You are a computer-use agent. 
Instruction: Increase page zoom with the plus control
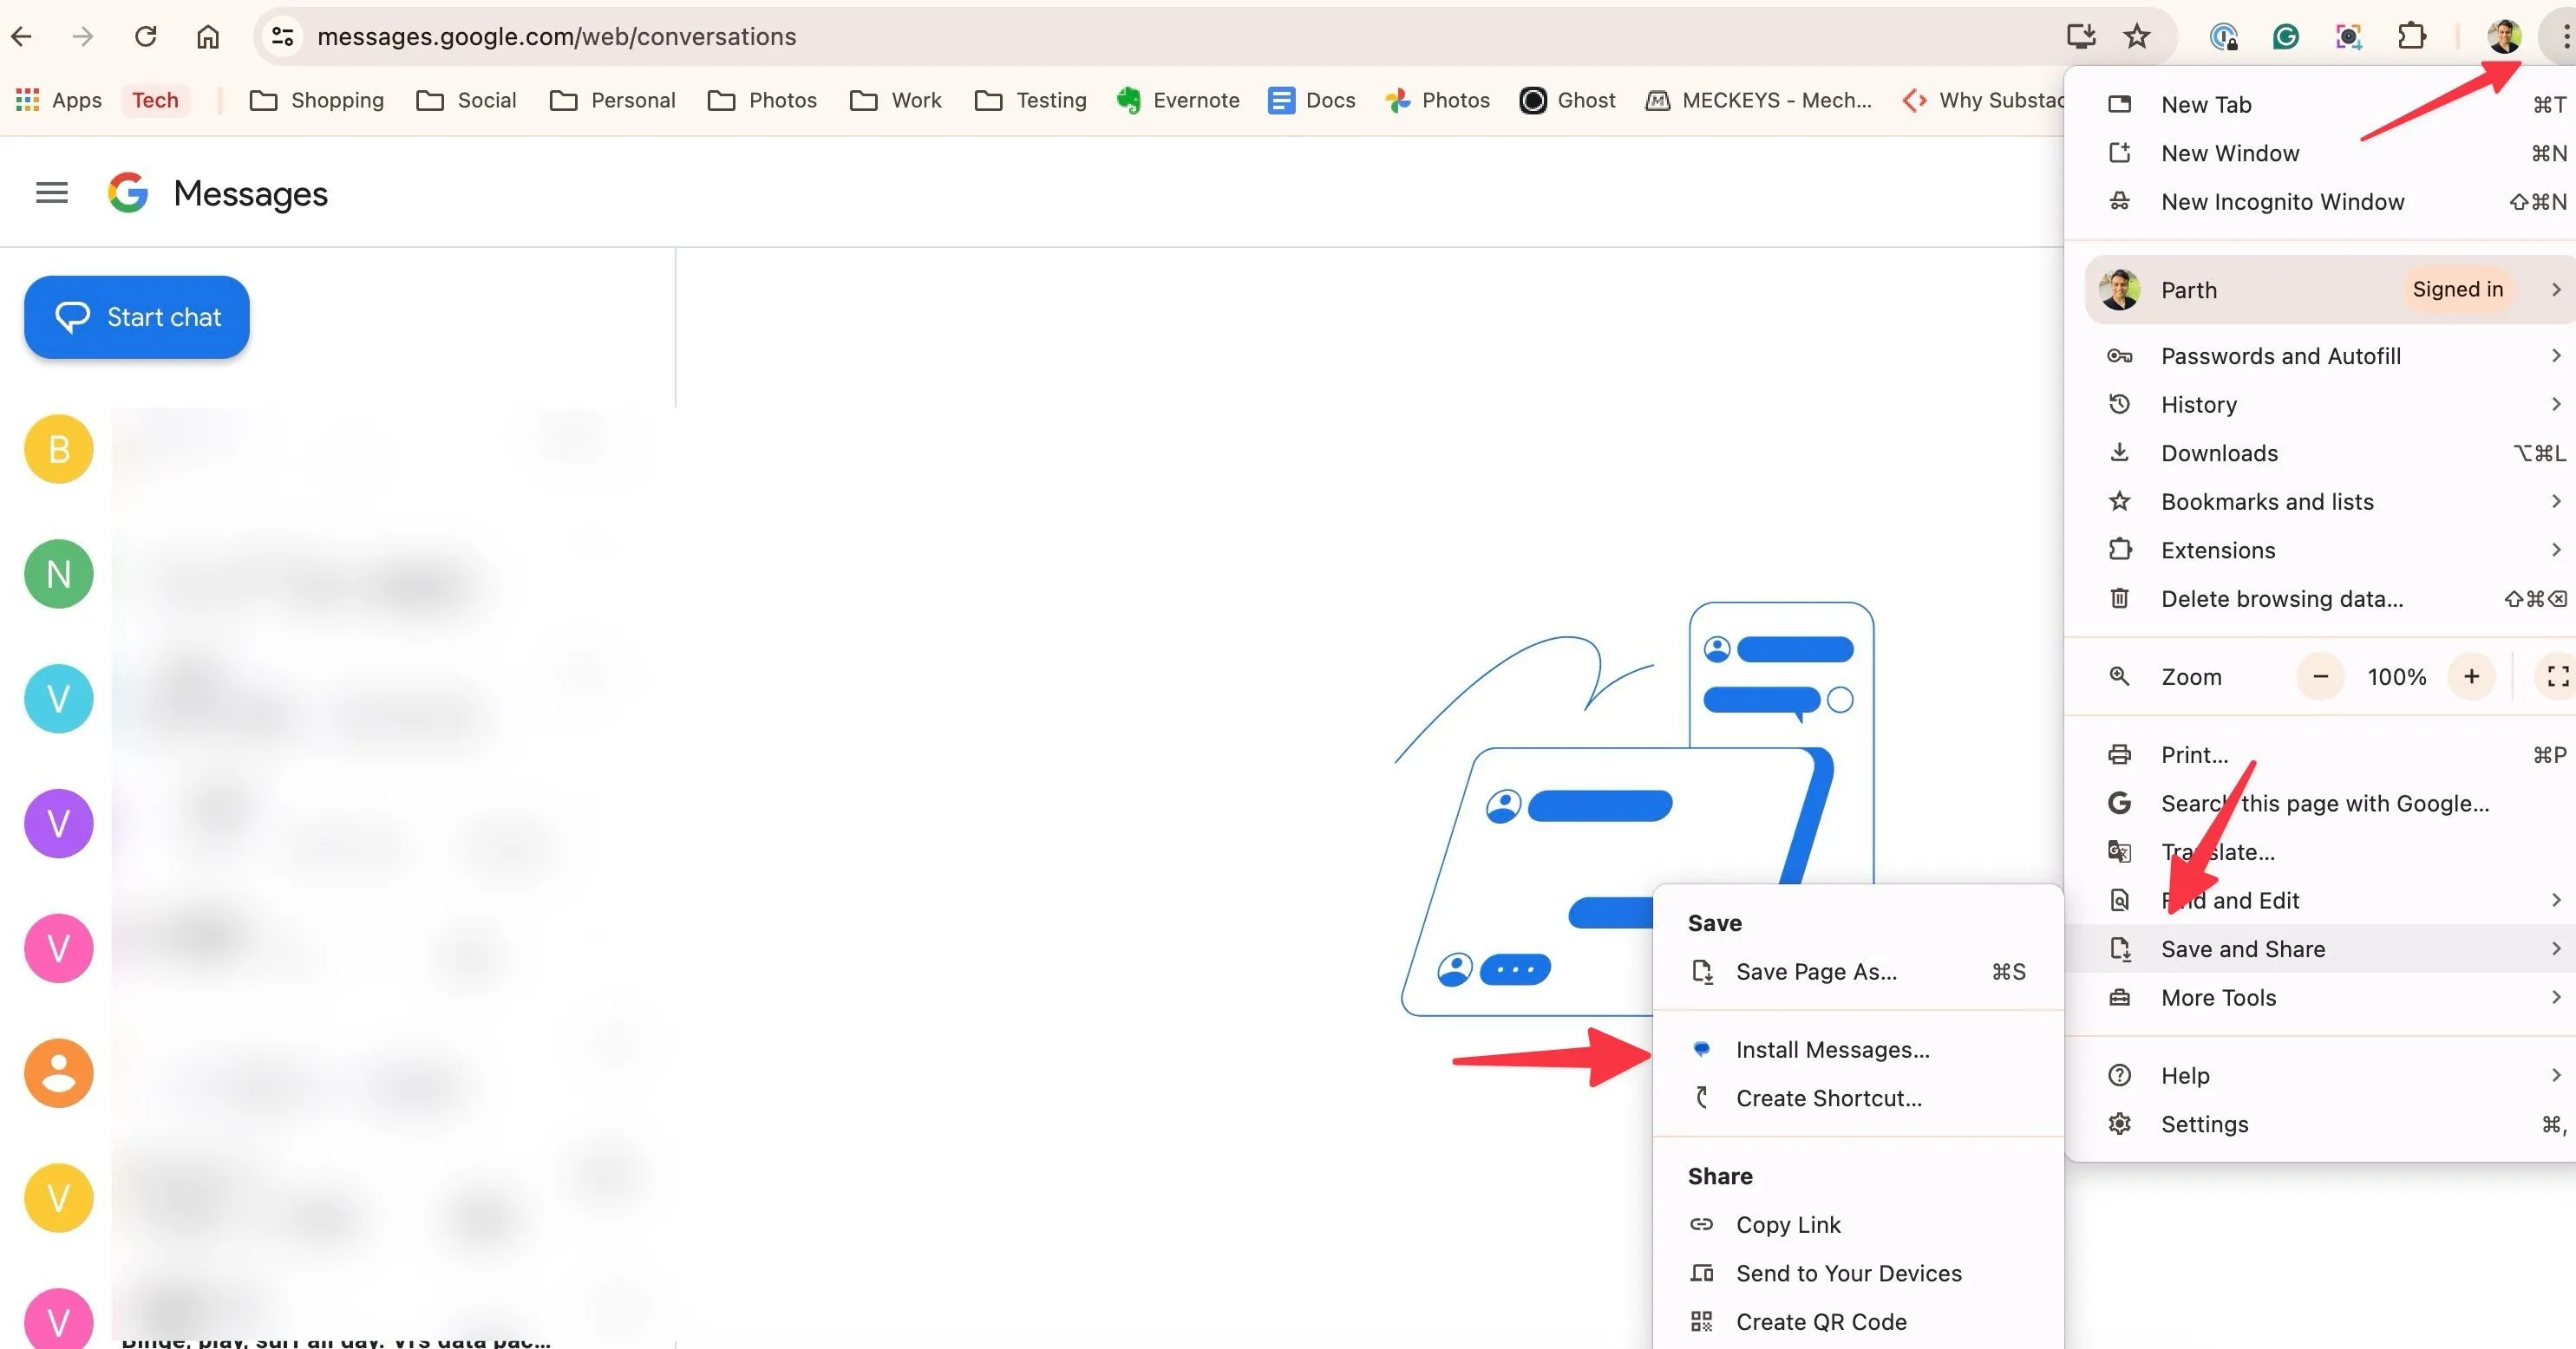pyautogui.click(x=2471, y=676)
